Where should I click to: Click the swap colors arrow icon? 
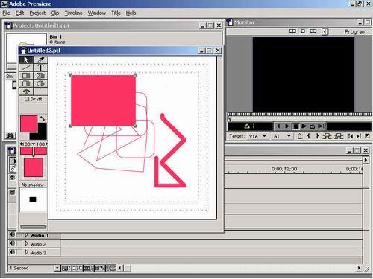pos(43,118)
